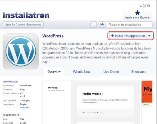Focus the Search for an application field
Image resolution: width=157 pixels, height=124 pixels.
pos(130,25)
